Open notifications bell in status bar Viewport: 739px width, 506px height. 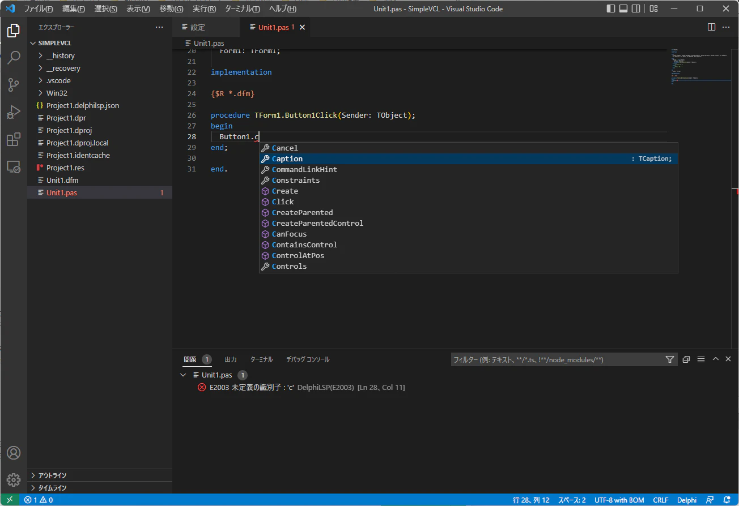727,500
